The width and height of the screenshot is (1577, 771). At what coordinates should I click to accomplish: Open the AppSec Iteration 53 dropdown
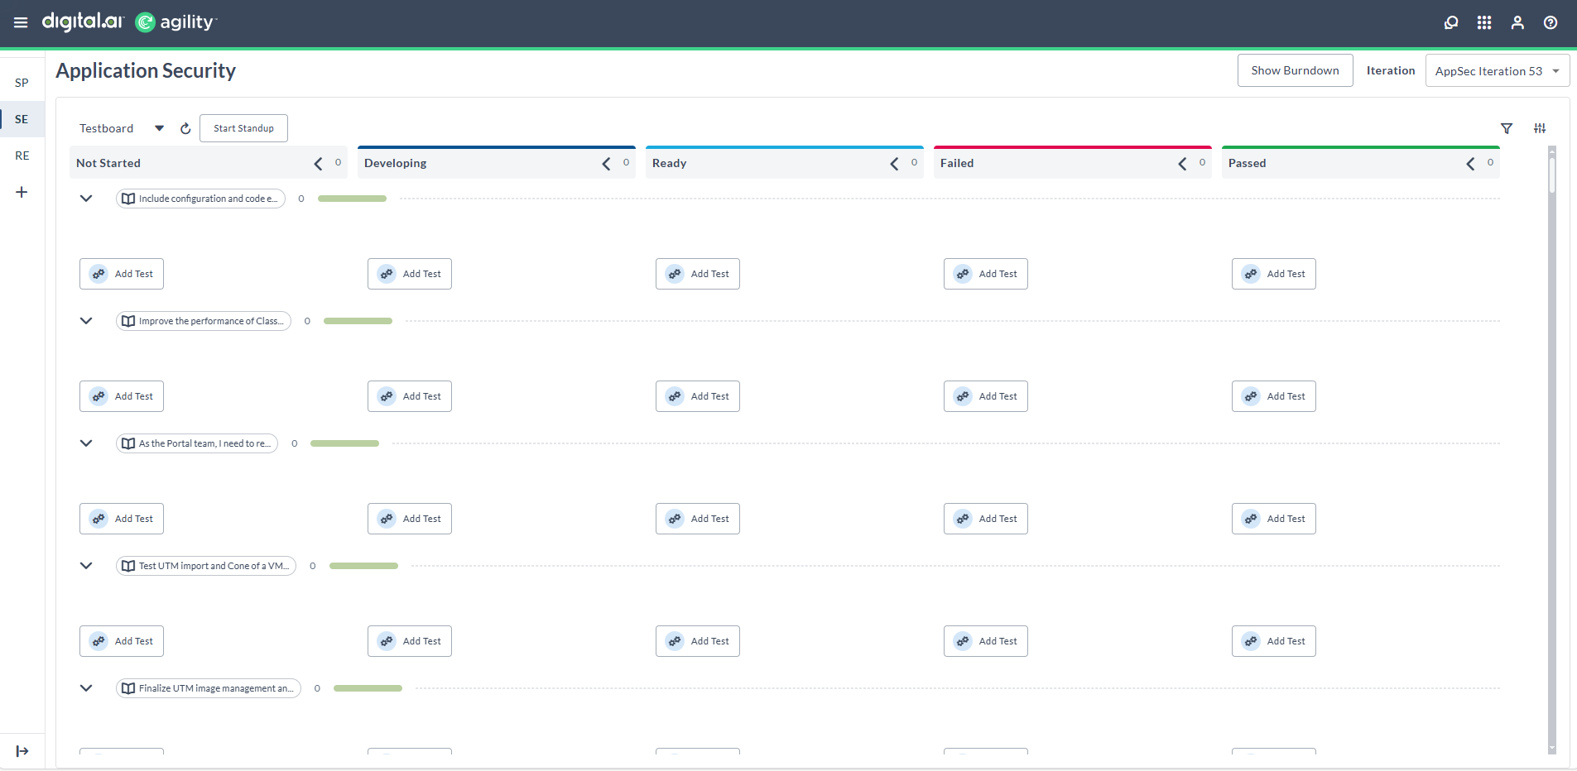click(1497, 70)
